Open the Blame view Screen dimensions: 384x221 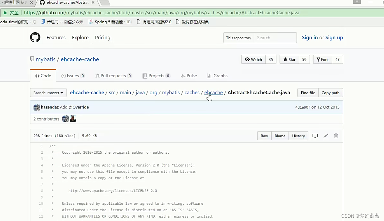(280, 136)
